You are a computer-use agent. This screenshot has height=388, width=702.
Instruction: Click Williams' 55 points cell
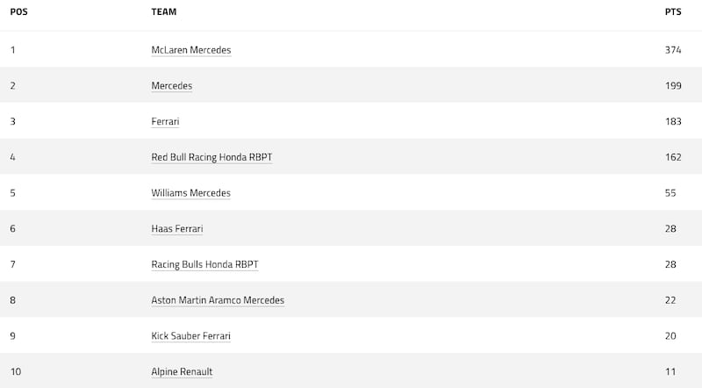pyautogui.click(x=670, y=193)
